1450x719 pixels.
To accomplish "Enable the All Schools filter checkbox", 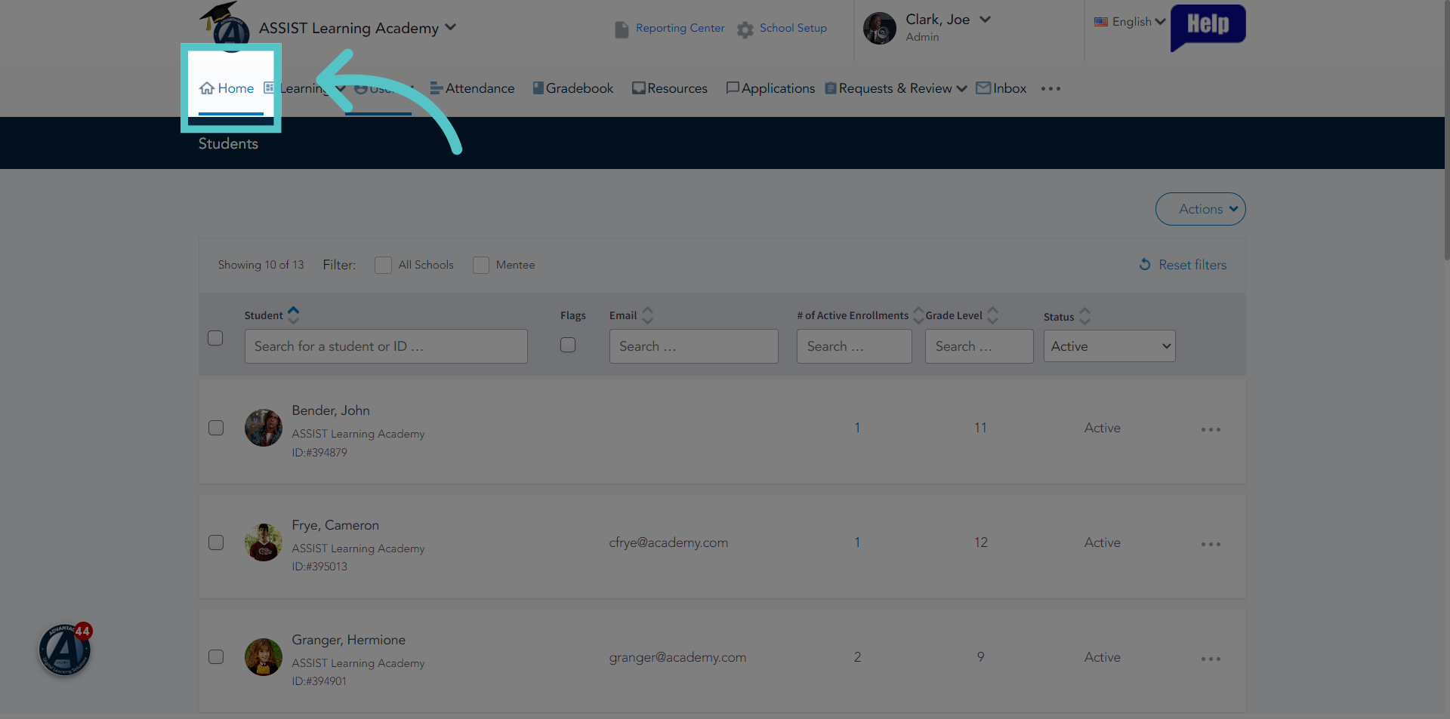I will click(383, 265).
